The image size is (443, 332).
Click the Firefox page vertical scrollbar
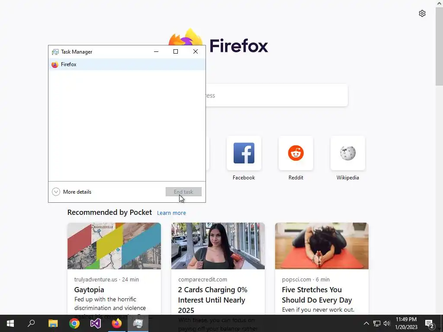439,47
